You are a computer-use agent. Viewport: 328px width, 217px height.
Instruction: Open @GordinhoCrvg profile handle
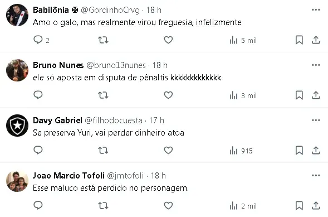pos(110,10)
